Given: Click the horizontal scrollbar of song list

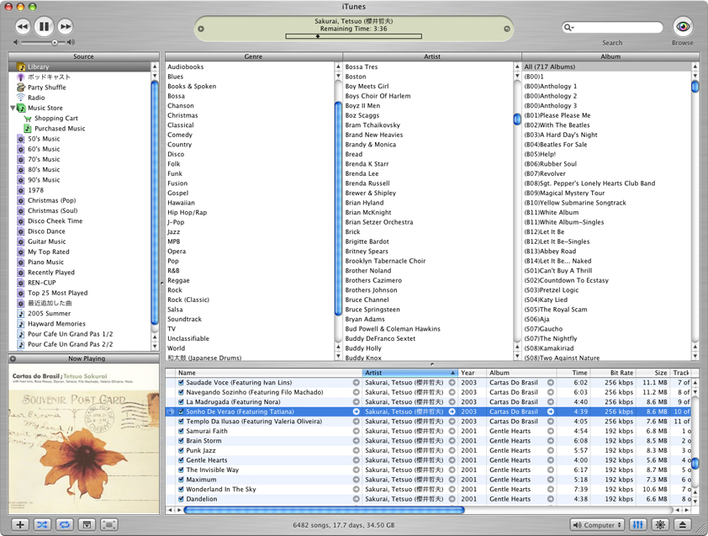Looking at the screenshot, I should coord(325,510).
